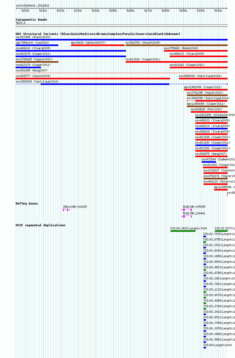Click the dgv24e24 (deSmith2007) red loss bar
This screenshot has width=235, height=358.
click(x=98, y=45)
